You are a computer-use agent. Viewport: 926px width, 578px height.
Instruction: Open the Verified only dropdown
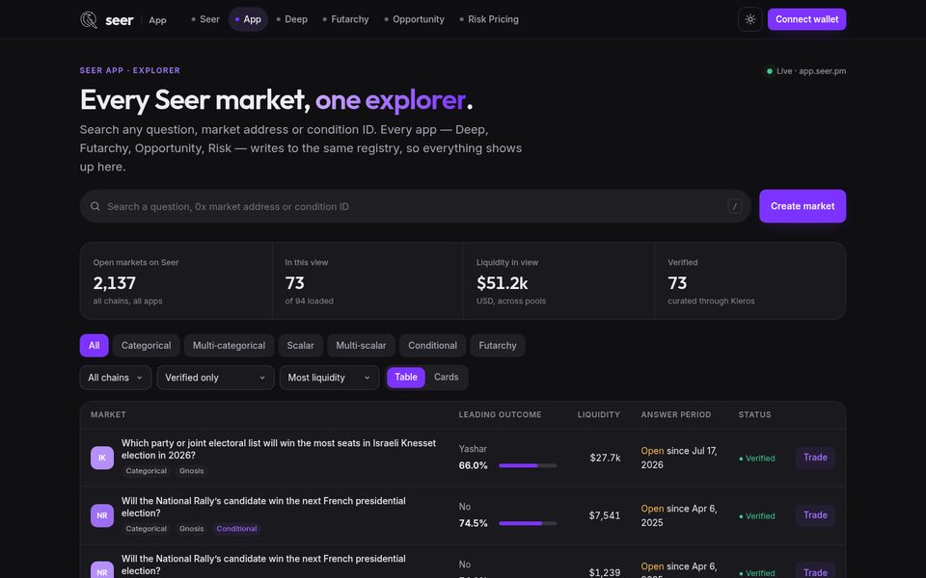215,378
